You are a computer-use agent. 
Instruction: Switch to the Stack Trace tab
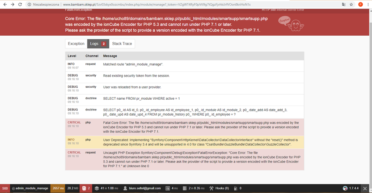[122, 44]
